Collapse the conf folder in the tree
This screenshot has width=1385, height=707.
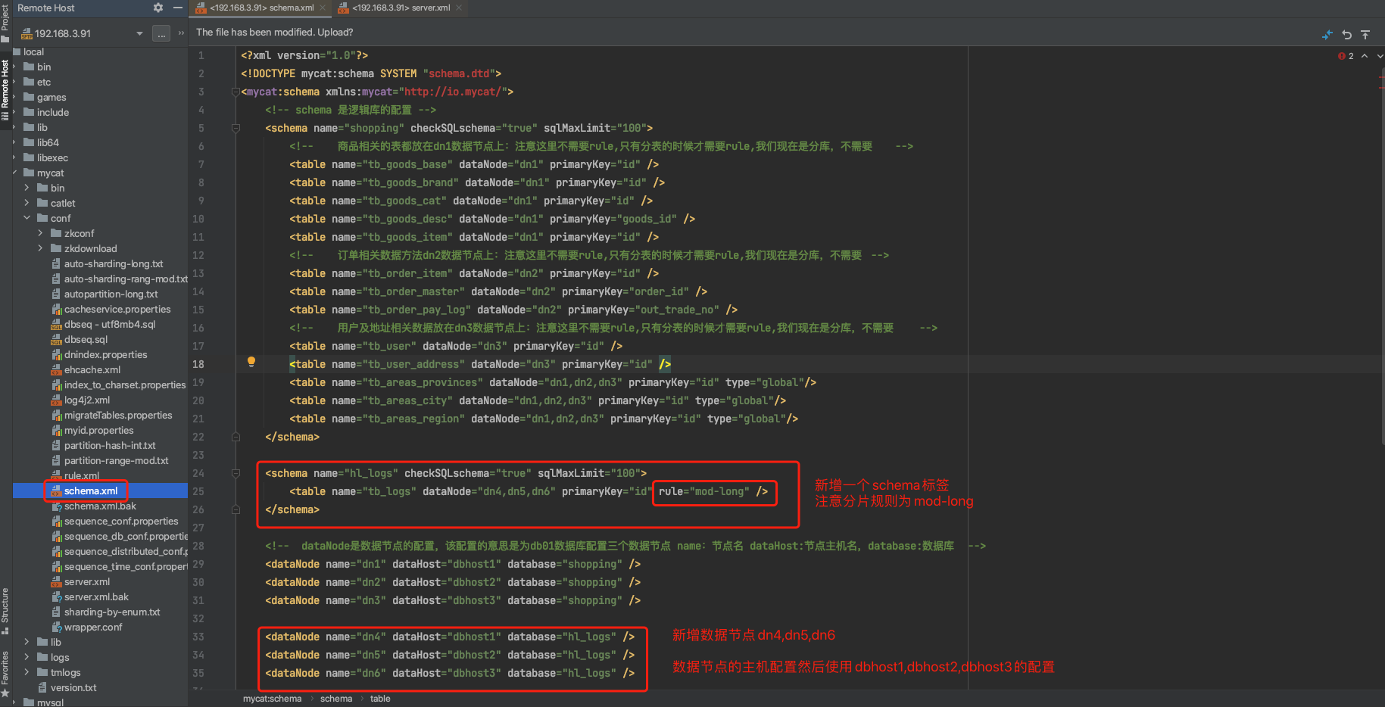[x=27, y=218]
